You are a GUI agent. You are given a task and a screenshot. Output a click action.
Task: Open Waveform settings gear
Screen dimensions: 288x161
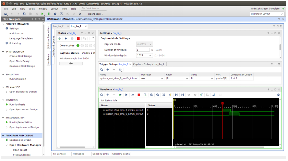[x=278, y=95]
